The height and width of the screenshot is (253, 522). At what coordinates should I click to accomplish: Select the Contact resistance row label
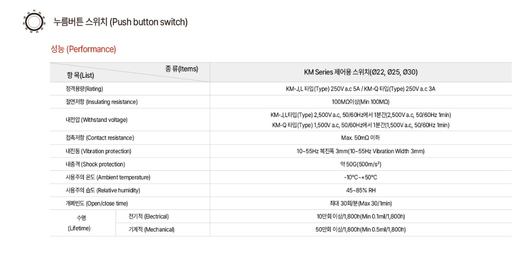coord(99,138)
